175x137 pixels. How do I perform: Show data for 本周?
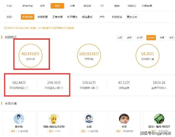(x=162, y=38)
